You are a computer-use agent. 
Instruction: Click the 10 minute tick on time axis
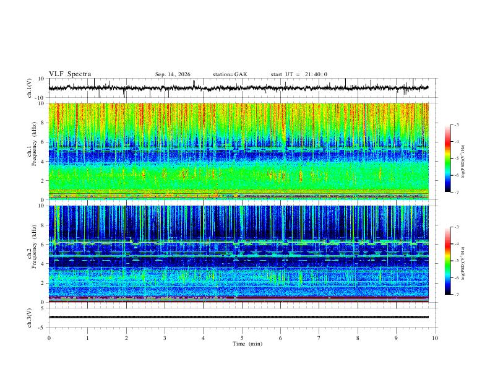pos(435,338)
